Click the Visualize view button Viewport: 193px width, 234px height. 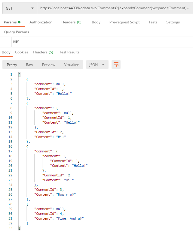pos(71,65)
